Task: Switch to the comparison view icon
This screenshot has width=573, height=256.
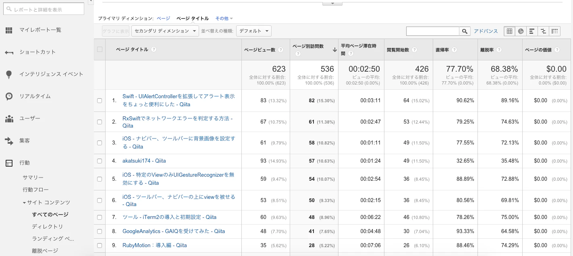Action: click(x=544, y=31)
